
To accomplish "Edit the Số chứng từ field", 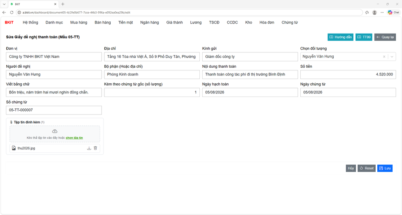I will [x=54, y=110].
